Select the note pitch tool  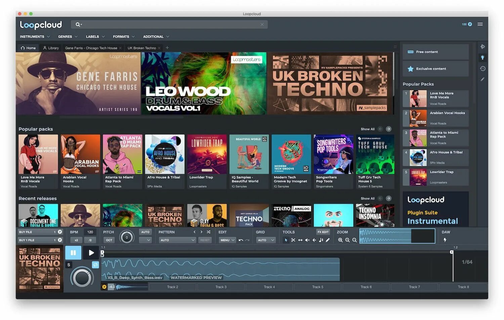321,240
